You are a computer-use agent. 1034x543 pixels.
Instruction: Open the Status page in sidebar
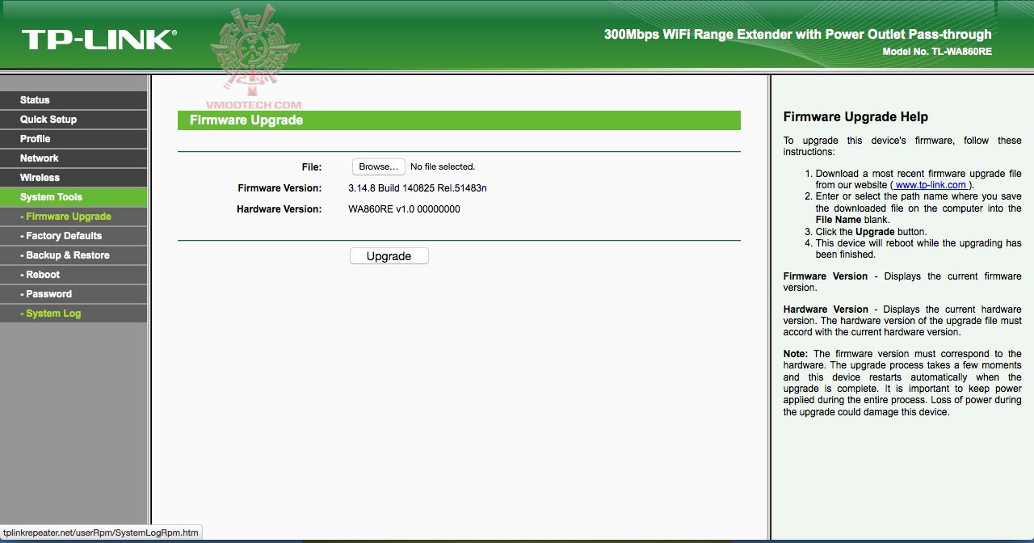(x=74, y=100)
